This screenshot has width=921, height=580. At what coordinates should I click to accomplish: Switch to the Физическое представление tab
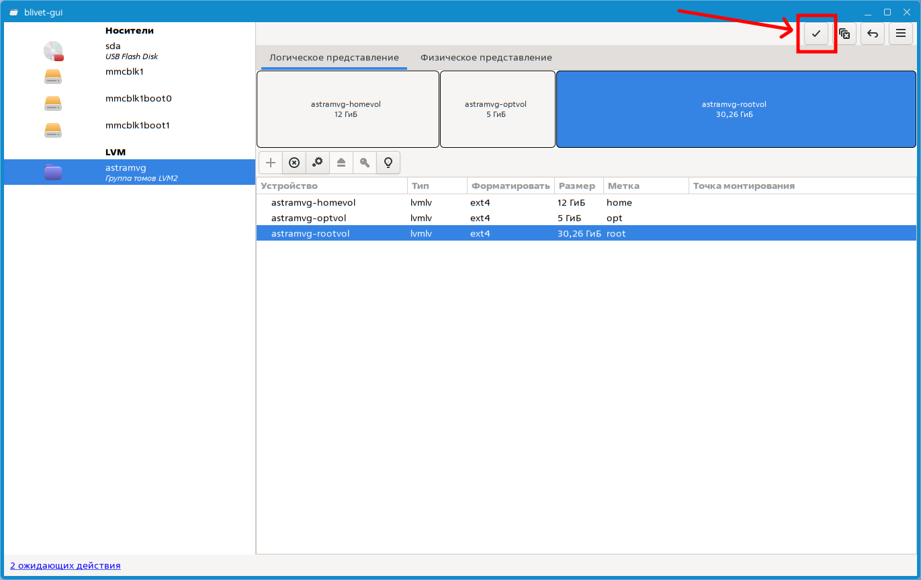[x=486, y=58]
